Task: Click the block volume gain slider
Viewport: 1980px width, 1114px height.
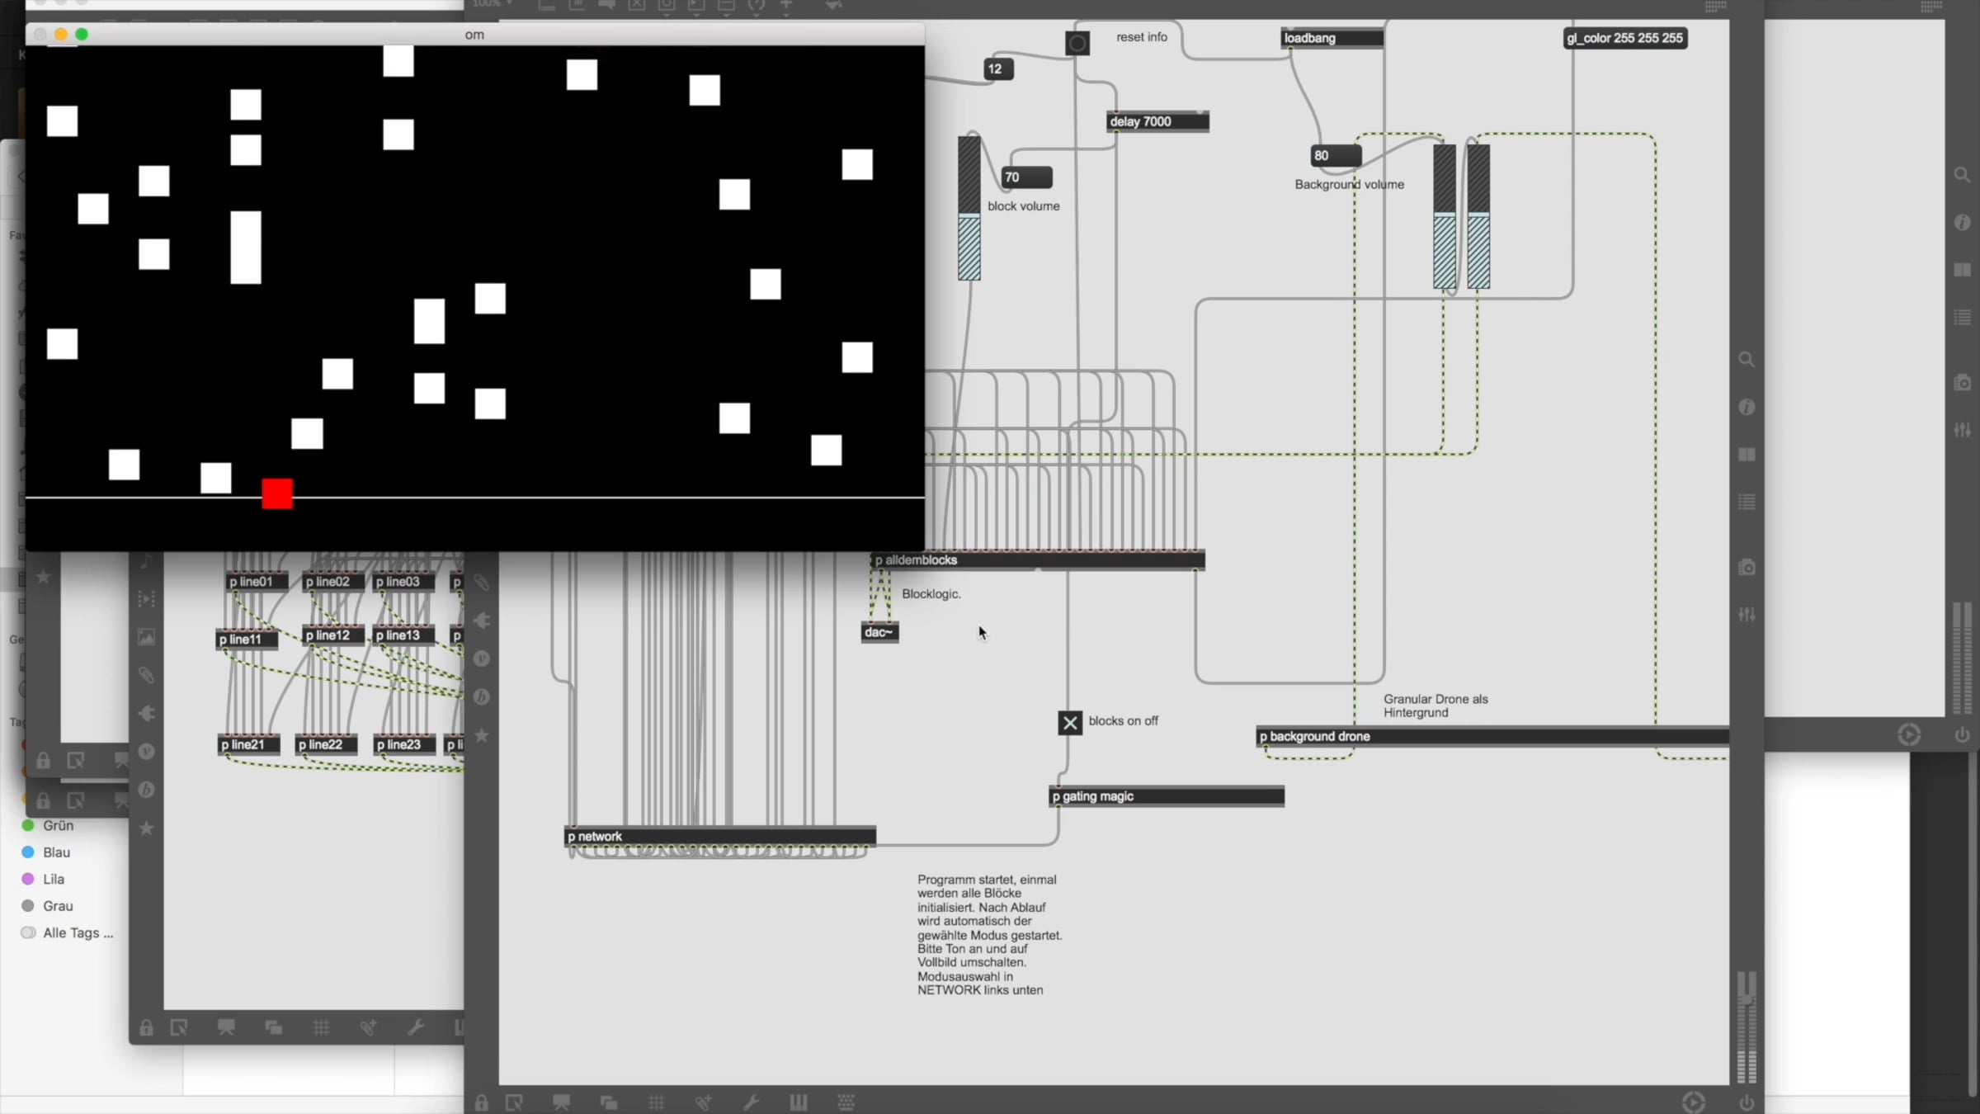Action: 969,209
